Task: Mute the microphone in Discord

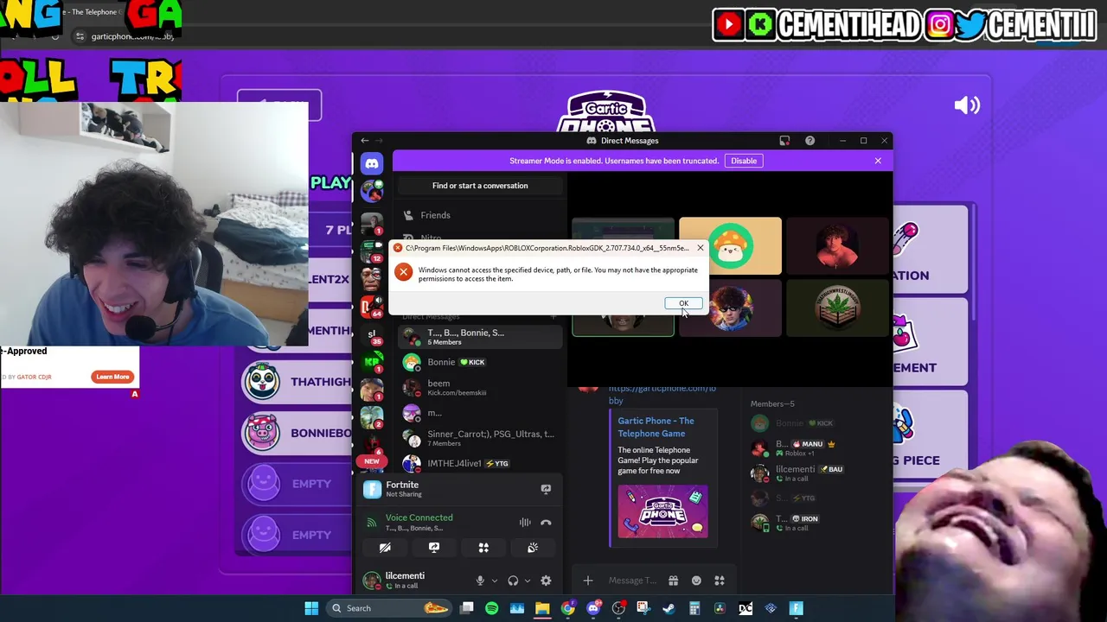Action: [480, 581]
